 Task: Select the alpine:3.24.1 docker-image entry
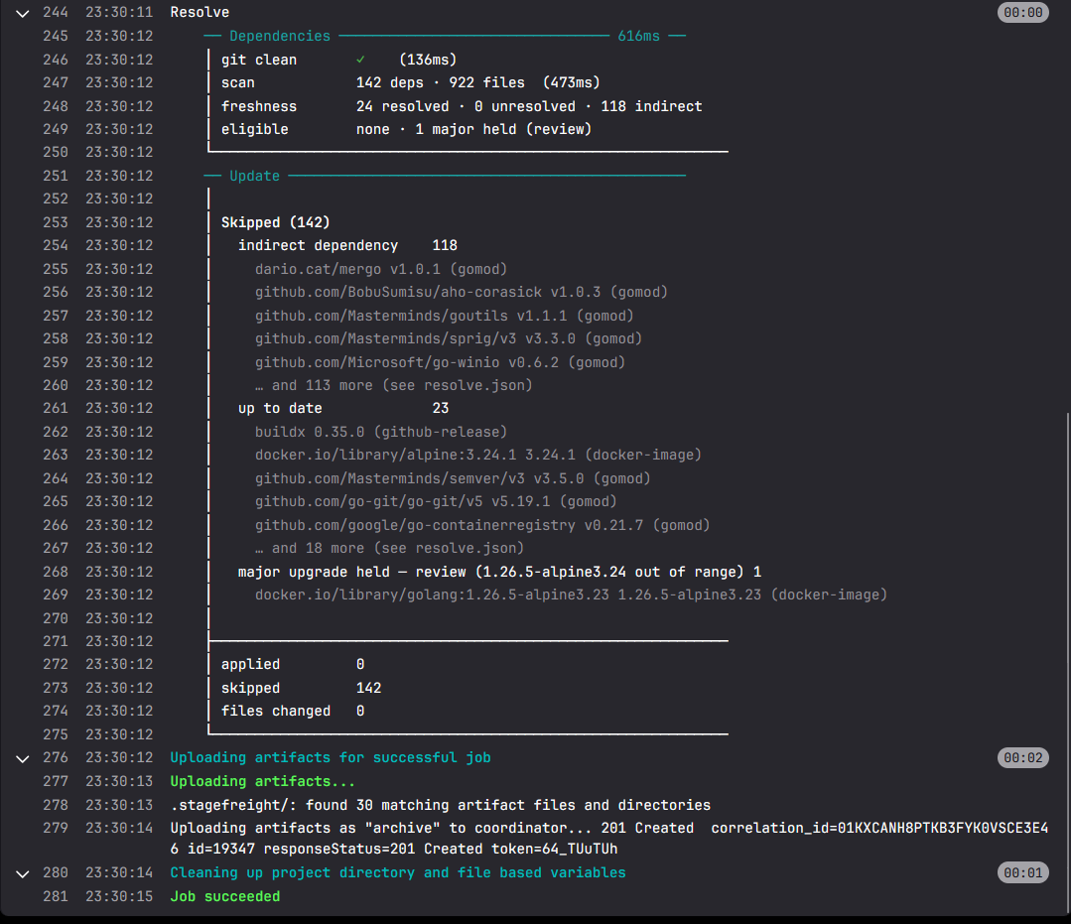[x=478, y=455]
